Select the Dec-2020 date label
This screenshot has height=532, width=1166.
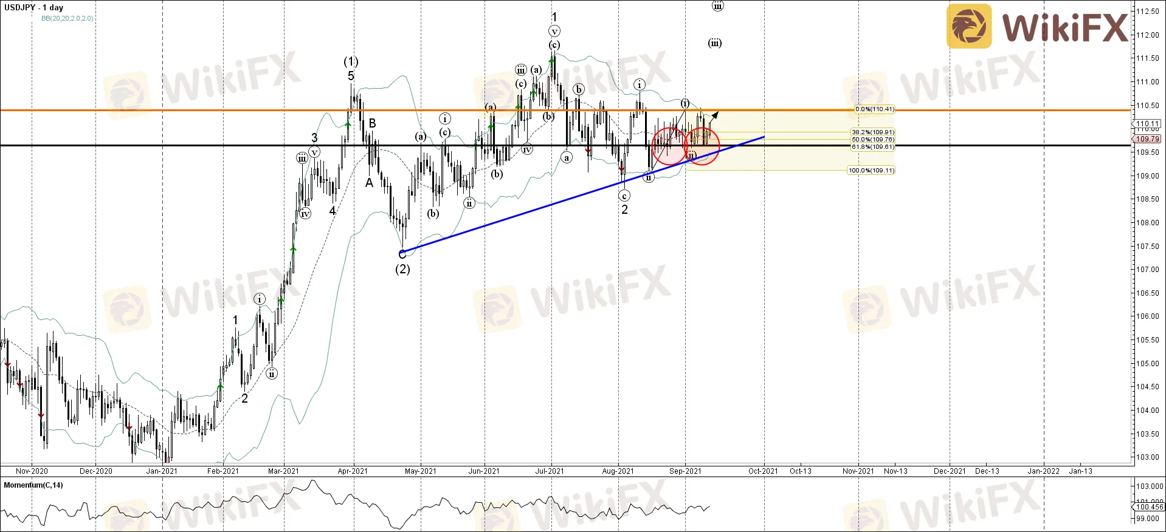pyautogui.click(x=96, y=471)
